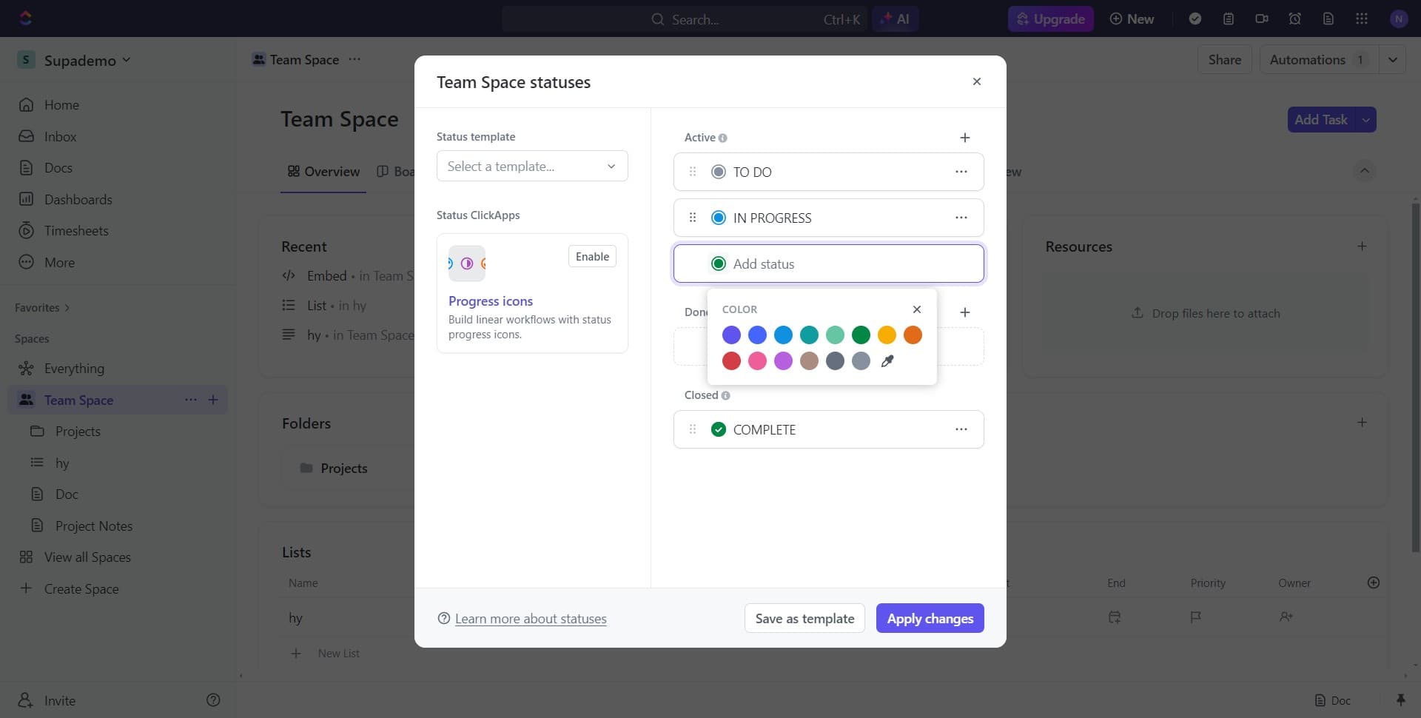Open the video recording Clip icon in header

1262,19
